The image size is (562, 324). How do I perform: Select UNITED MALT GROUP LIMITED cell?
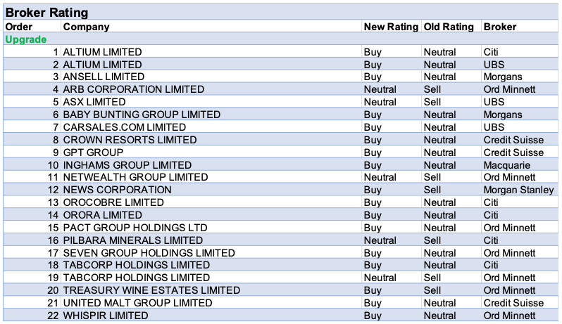[x=137, y=303]
